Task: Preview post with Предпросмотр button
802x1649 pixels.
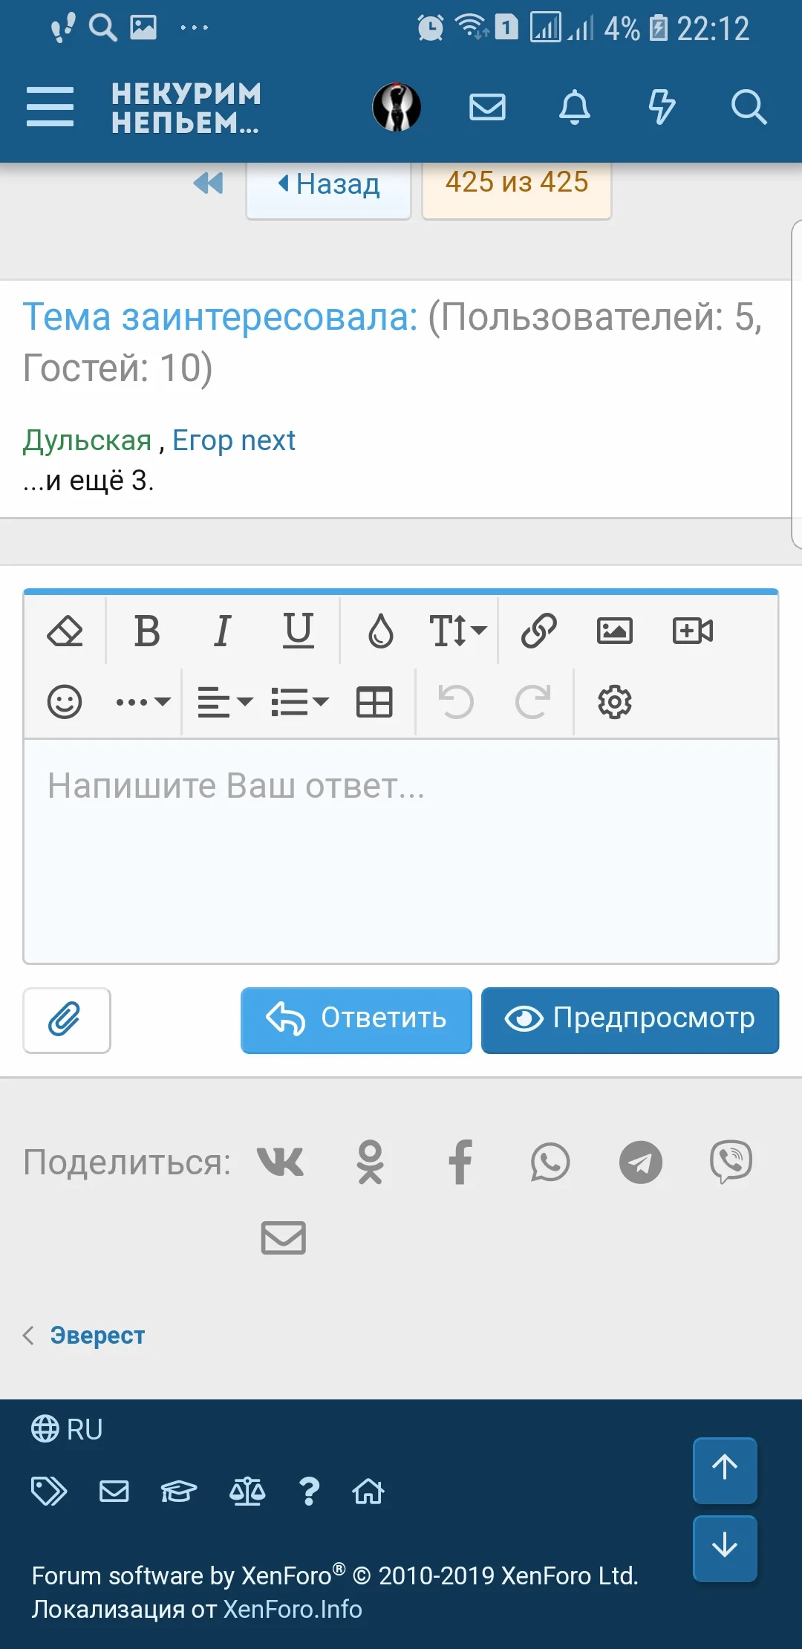Action: click(630, 1020)
